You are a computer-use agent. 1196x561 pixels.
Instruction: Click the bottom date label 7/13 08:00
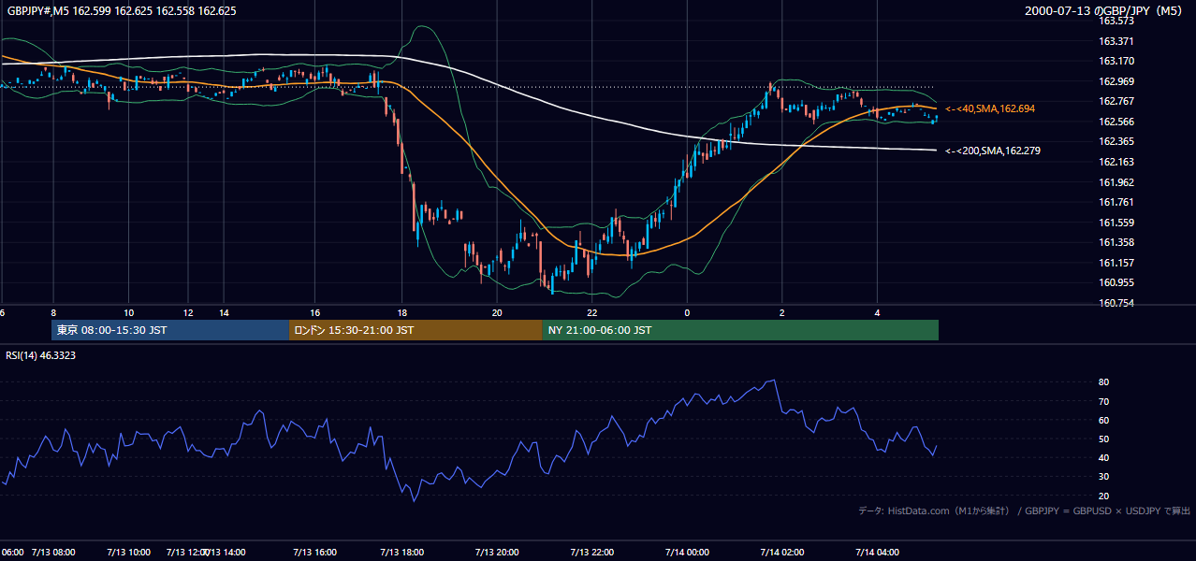[53, 553]
